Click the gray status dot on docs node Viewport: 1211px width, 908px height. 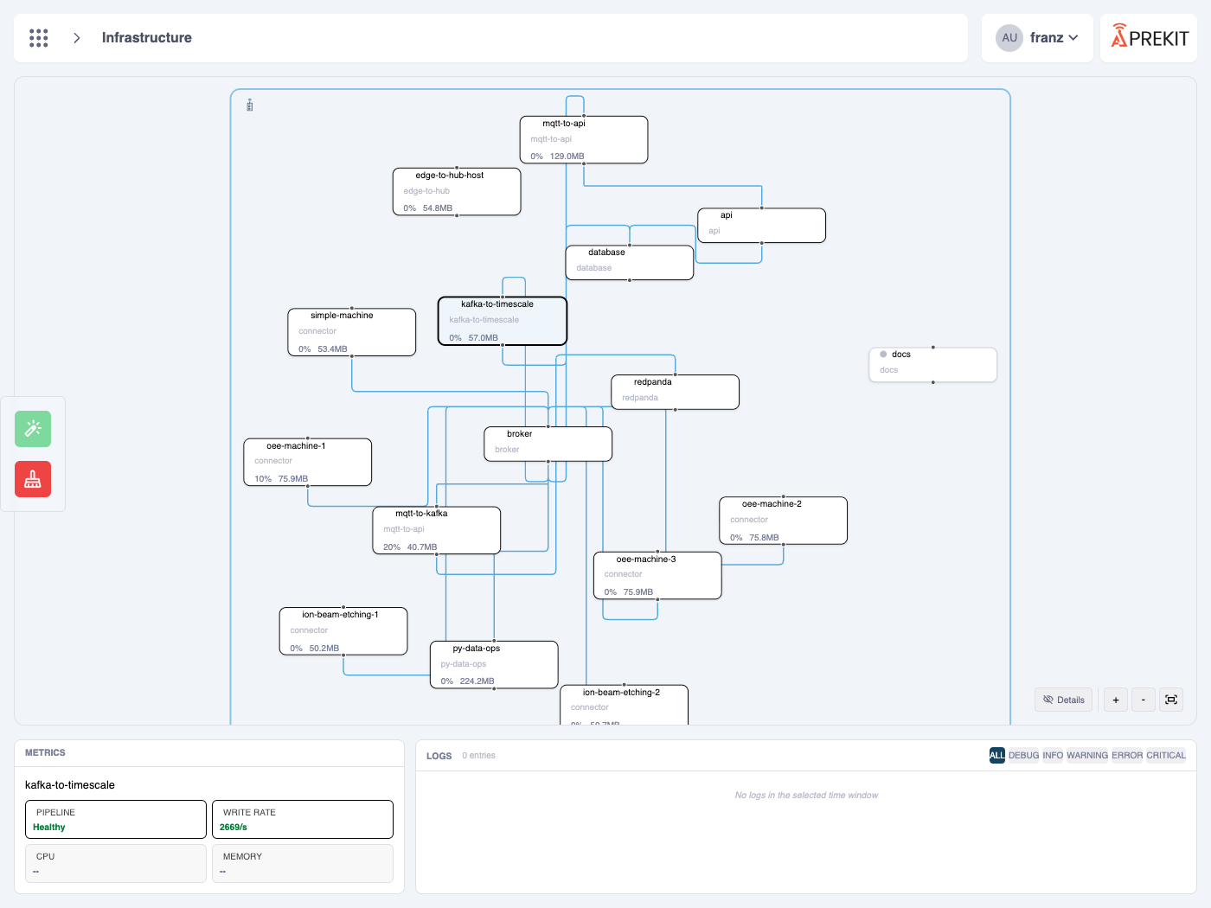(x=883, y=354)
